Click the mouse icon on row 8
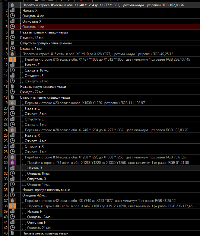The width and height of the screenshot is (200, 236). [x=12, y=43]
